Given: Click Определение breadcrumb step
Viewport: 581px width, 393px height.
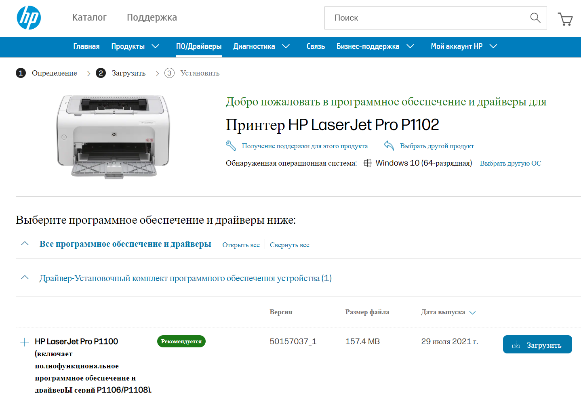Looking at the screenshot, I should (55, 73).
